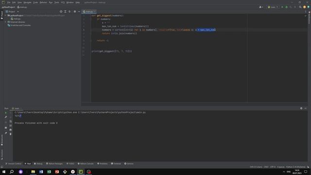Click the green Run button in top toolbar

tap(282, 7)
